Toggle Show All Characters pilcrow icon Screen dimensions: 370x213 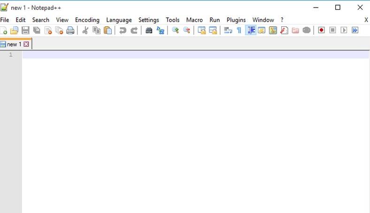239,30
